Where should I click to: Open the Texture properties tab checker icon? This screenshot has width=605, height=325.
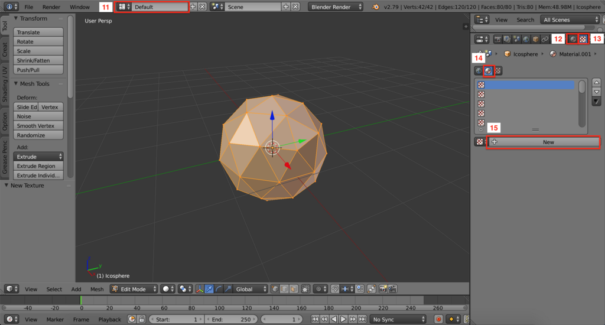[583, 40]
